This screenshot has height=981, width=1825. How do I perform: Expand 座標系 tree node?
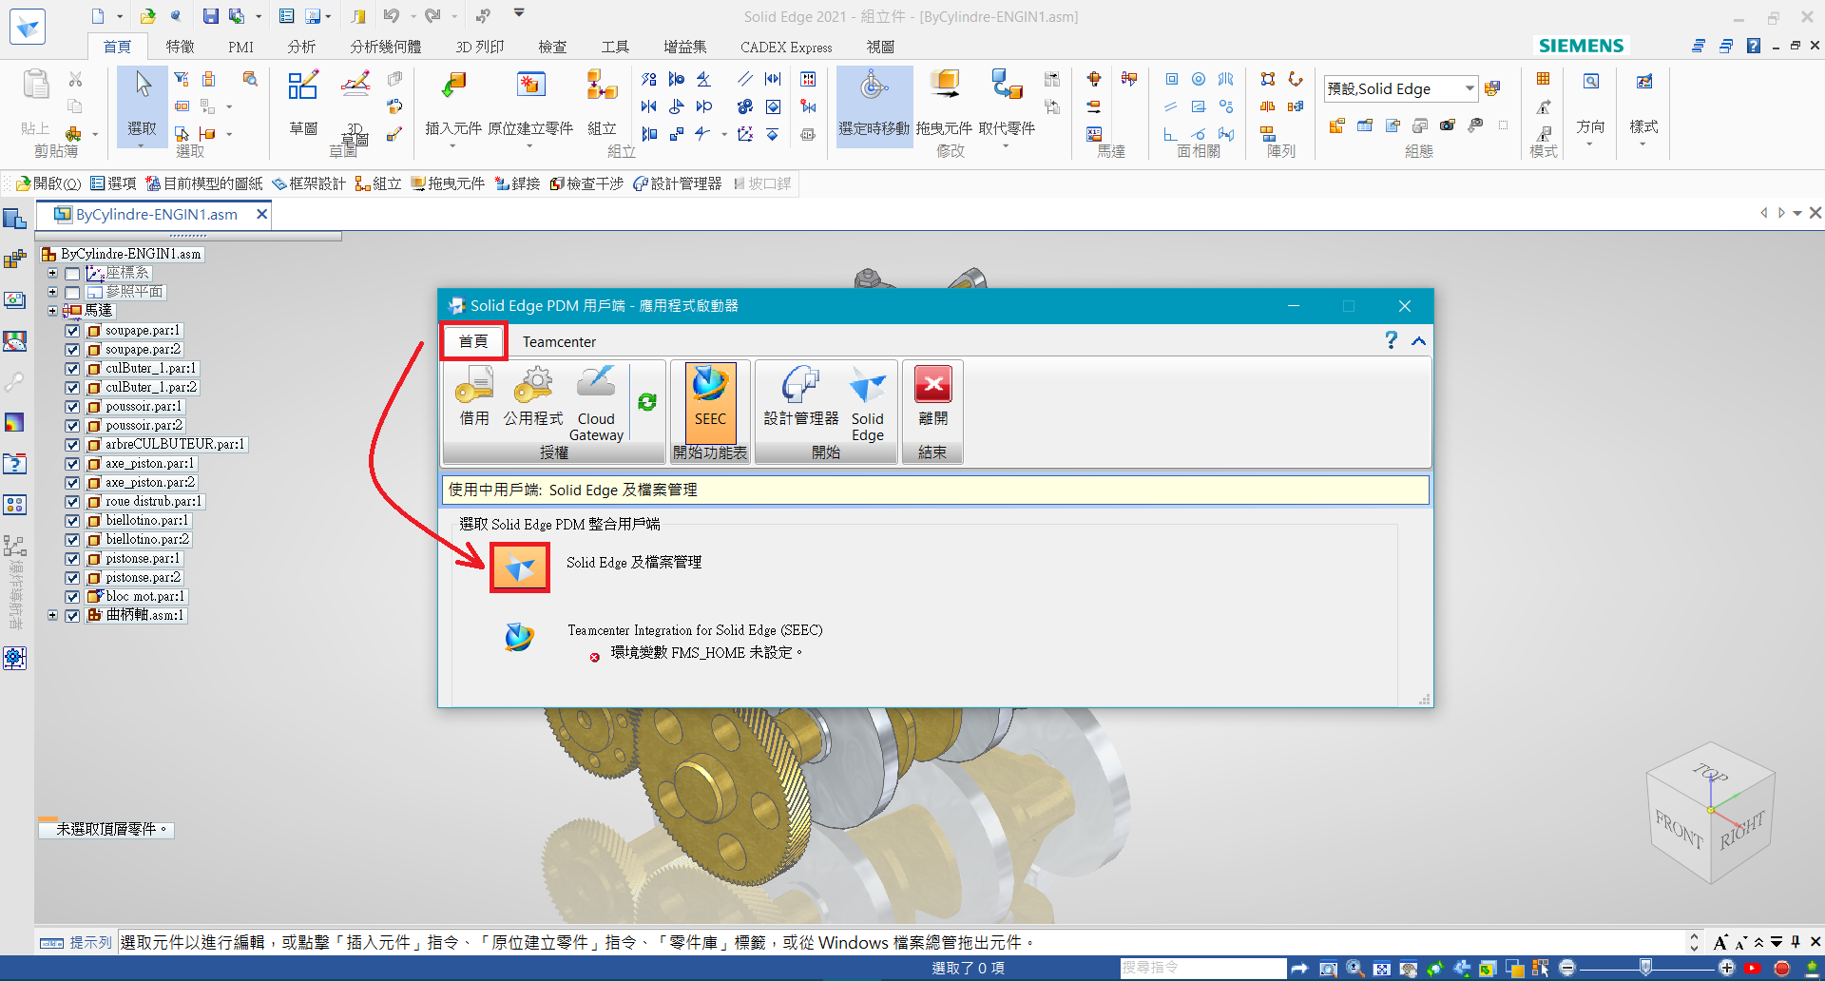[x=53, y=273]
